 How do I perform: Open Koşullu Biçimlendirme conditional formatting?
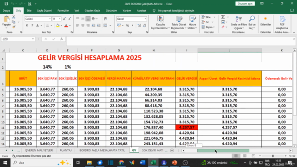point(160,23)
